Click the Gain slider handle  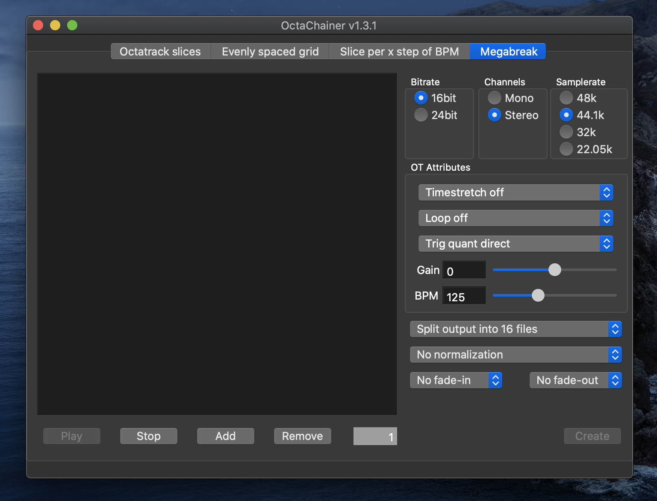click(x=554, y=270)
